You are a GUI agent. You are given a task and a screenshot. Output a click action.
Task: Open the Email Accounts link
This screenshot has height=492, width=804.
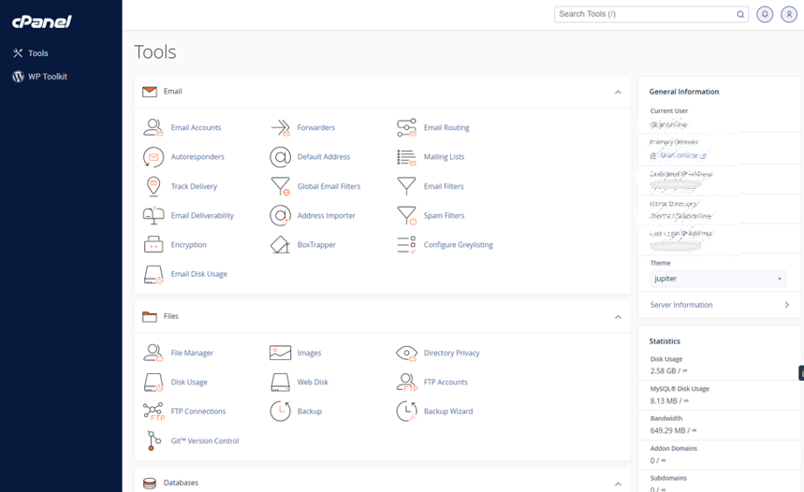[x=196, y=127]
